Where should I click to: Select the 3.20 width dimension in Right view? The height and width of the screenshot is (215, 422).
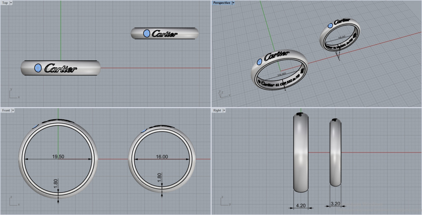pos(335,203)
